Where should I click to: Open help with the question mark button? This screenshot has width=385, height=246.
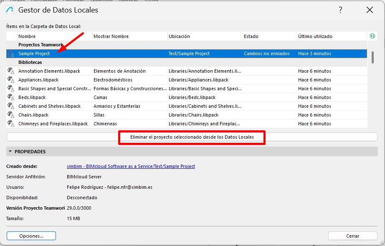coord(340,10)
